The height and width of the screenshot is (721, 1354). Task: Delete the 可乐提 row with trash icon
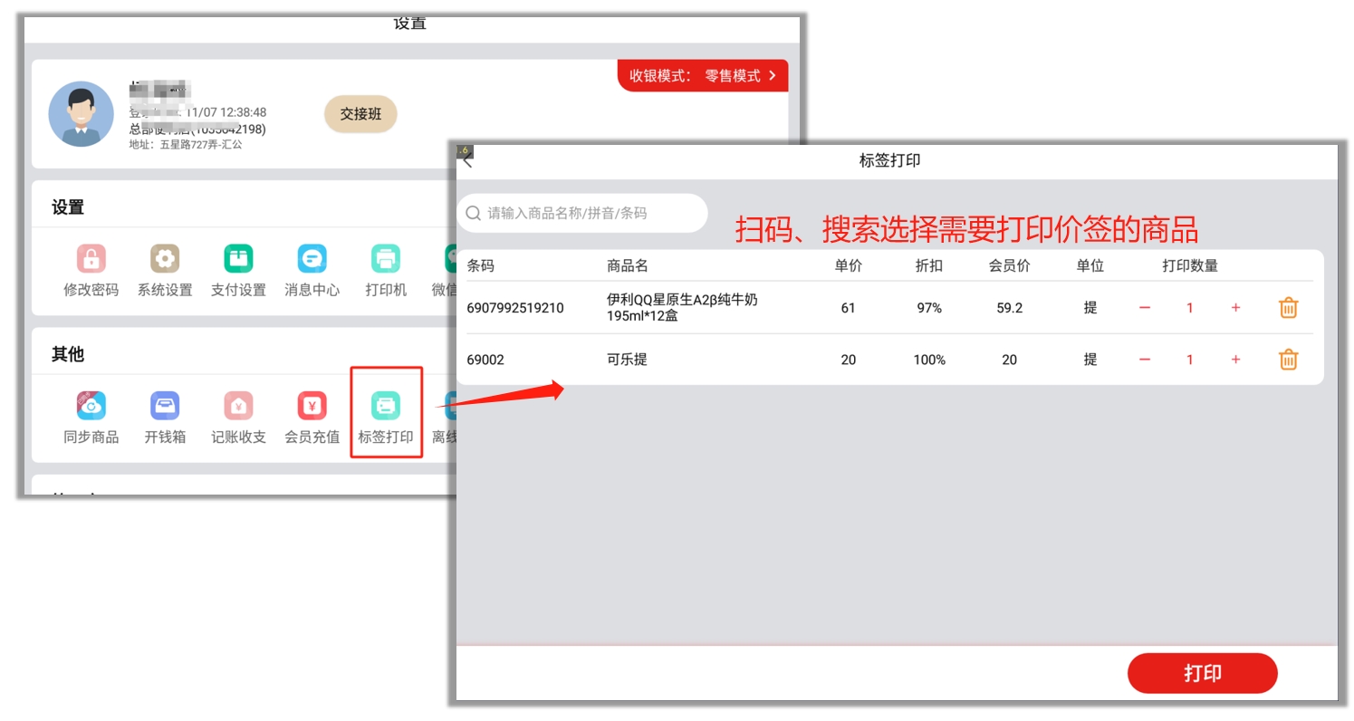[x=1288, y=360]
